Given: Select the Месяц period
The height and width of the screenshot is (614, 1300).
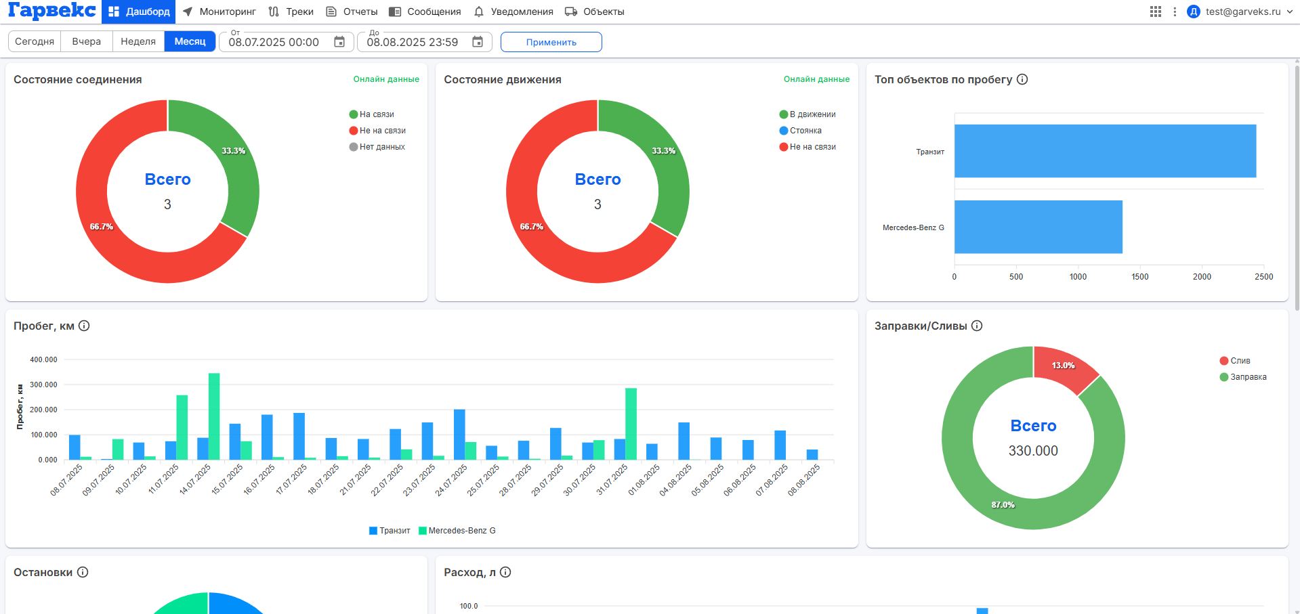Looking at the screenshot, I should pyautogui.click(x=190, y=41).
